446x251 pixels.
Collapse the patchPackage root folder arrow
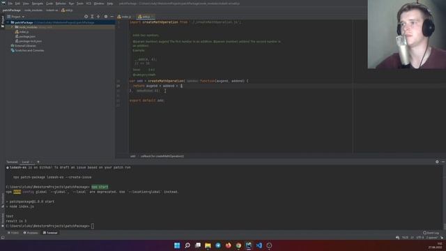[8, 22]
